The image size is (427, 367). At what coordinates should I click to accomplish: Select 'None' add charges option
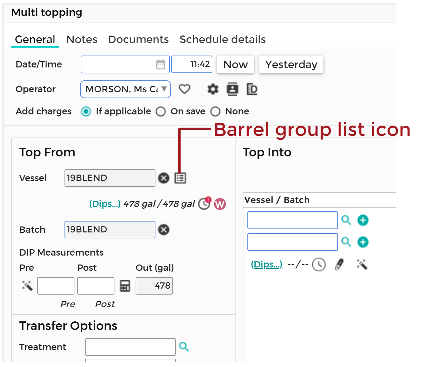[x=215, y=111]
